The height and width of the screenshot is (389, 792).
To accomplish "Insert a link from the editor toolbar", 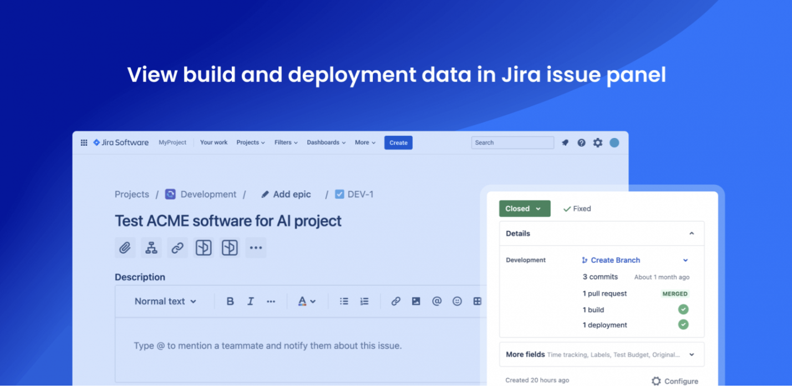I will 395,301.
